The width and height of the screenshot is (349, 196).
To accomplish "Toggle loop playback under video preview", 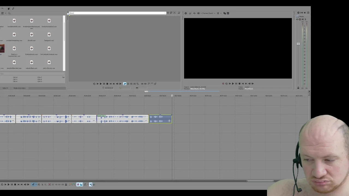I will (x=226, y=84).
